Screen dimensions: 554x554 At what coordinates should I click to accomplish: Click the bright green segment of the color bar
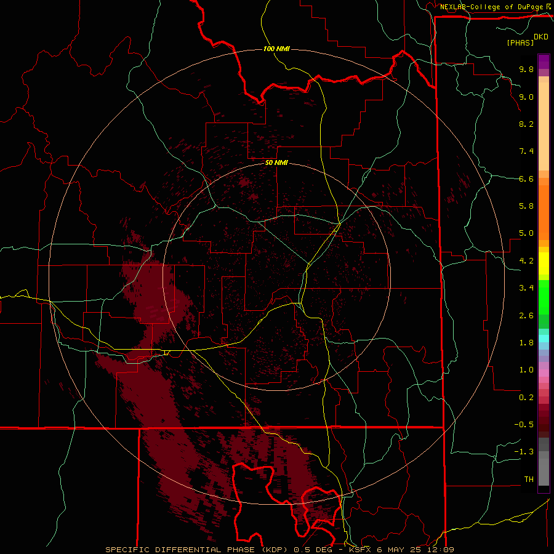544,297
